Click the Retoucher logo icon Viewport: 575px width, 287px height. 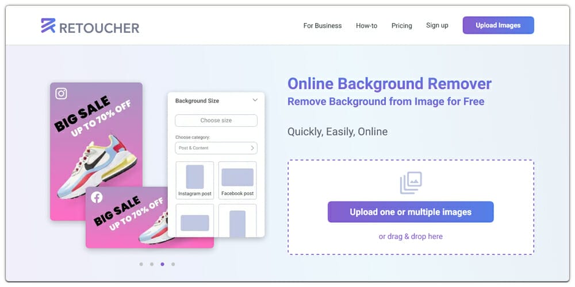click(x=48, y=25)
